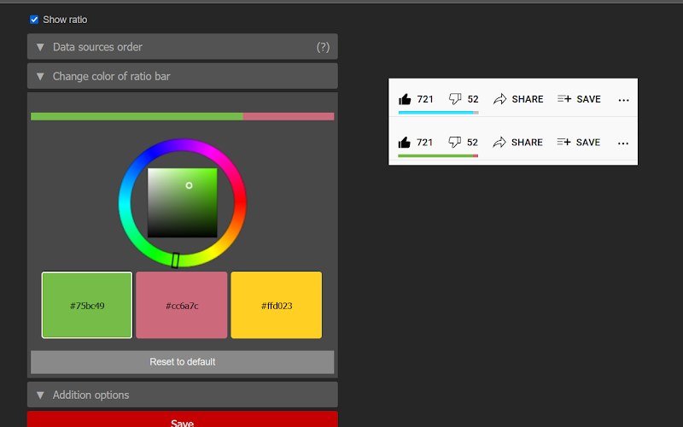Screen dimensions: 683x427
Task: Click the pink part of the ratio preview bar
Action: [289, 116]
